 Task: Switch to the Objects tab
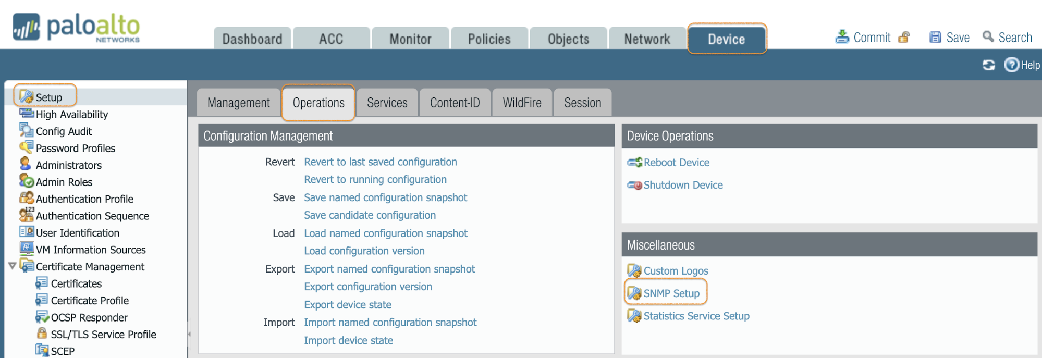568,39
